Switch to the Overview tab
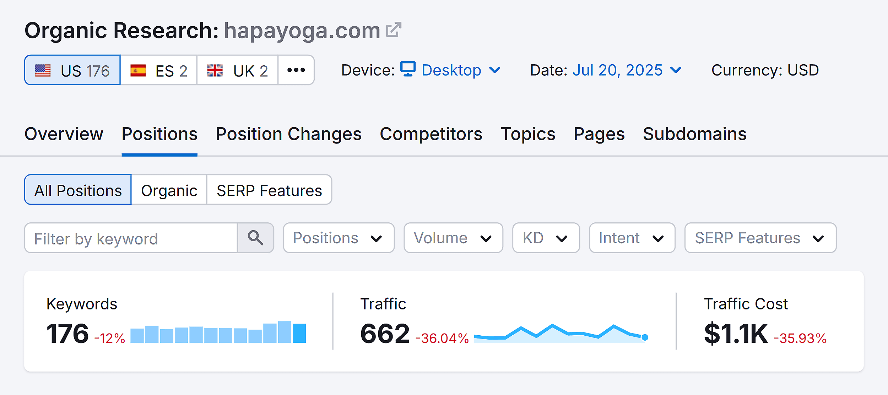The image size is (888, 395). tap(64, 134)
